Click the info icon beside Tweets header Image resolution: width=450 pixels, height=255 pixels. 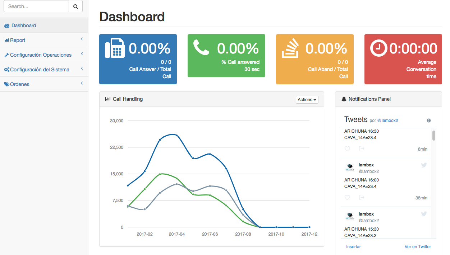coord(428,121)
